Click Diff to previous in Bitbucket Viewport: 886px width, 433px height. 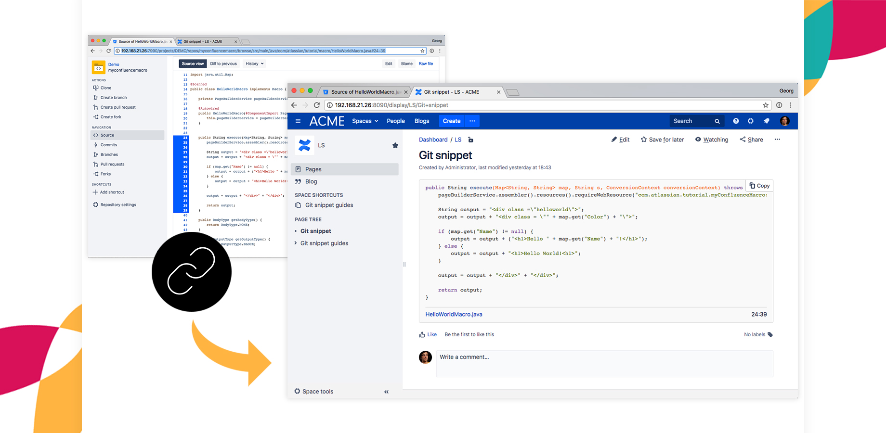223,64
